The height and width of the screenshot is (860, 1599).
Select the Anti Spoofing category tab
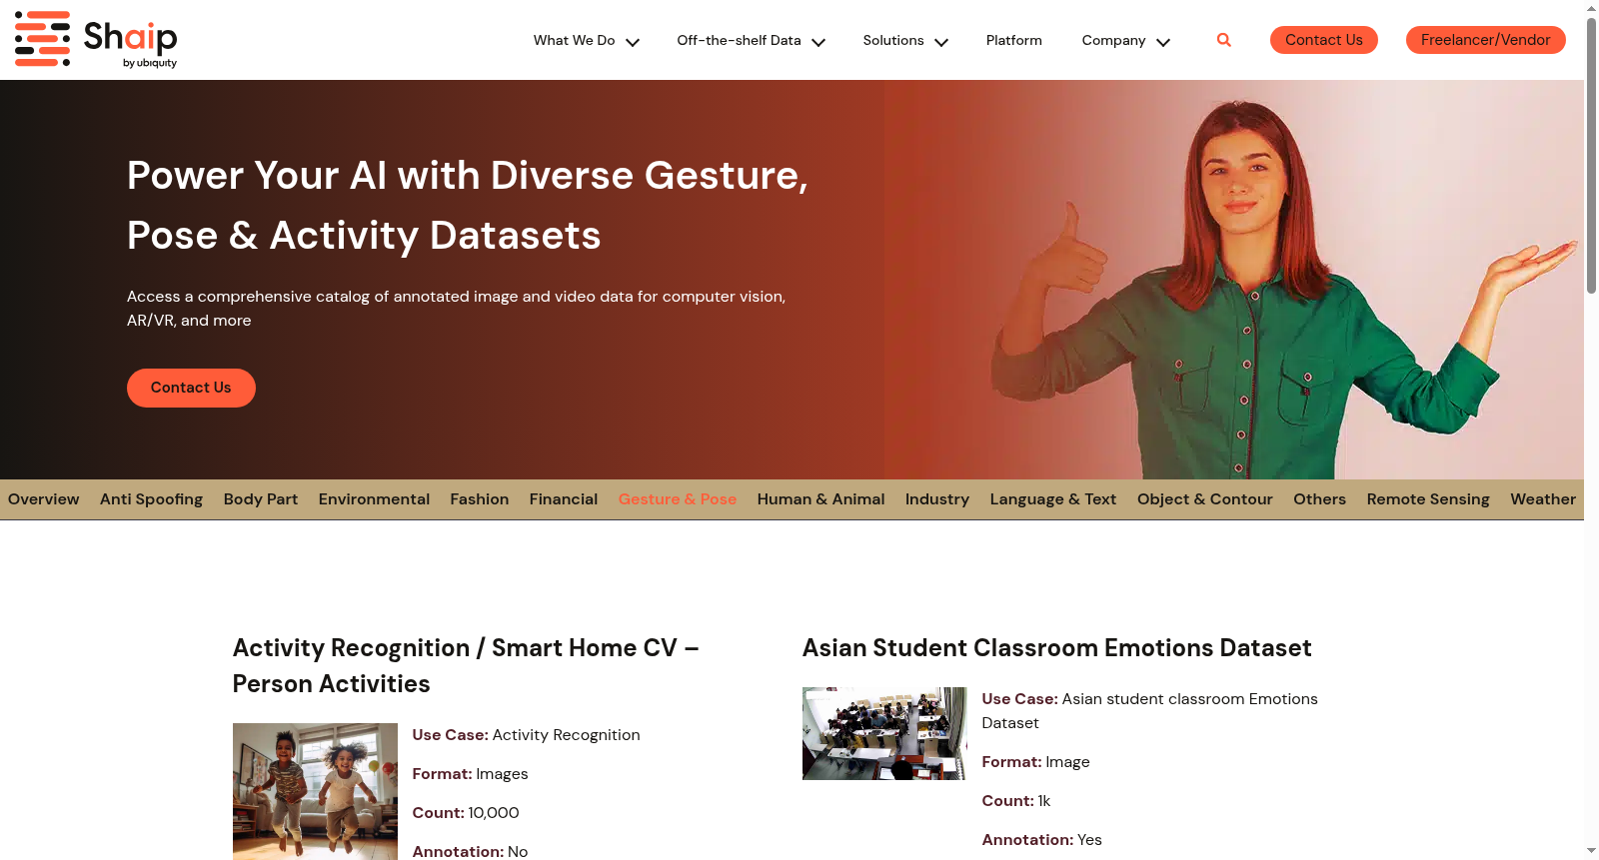click(x=151, y=499)
